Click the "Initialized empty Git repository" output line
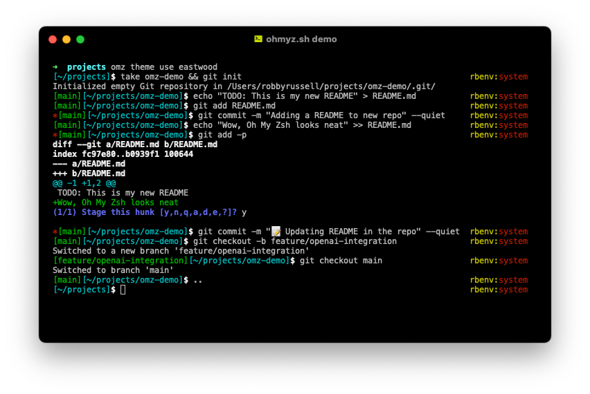This screenshot has width=590, height=394. coord(244,86)
